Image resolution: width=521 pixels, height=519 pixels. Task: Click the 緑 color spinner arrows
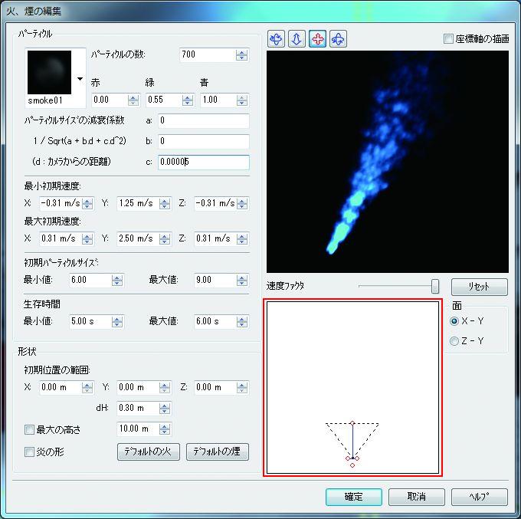[188, 100]
